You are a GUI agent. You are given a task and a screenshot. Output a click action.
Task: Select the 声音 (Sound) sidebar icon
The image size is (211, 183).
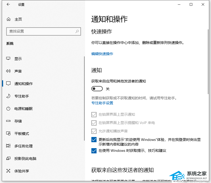8,71
